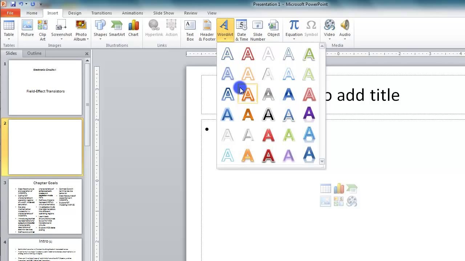Image resolution: width=465 pixels, height=261 pixels.
Task: Open the Screenshot tool
Action: pos(61,30)
